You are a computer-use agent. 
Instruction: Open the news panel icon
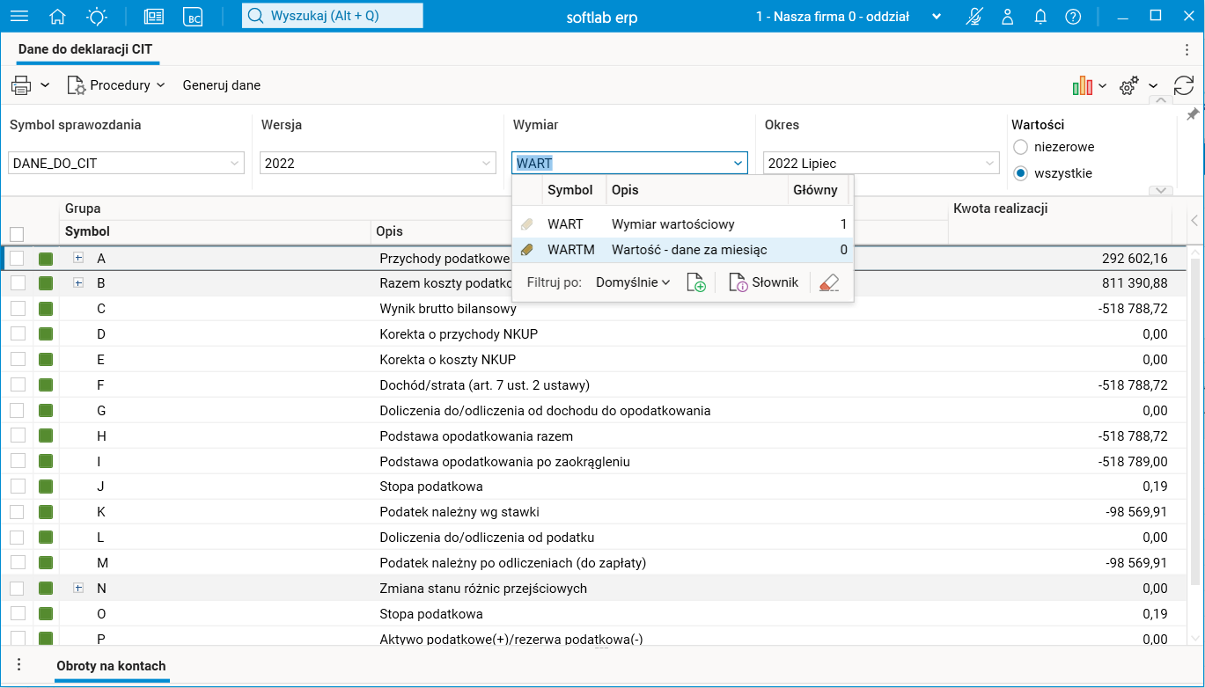(154, 17)
